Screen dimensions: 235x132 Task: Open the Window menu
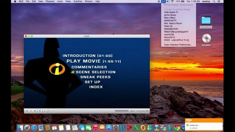pyautogui.click(x=89, y=1)
